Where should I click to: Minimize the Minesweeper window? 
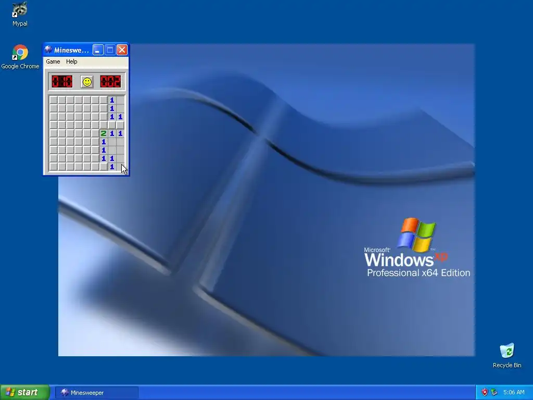tap(98, 50)
